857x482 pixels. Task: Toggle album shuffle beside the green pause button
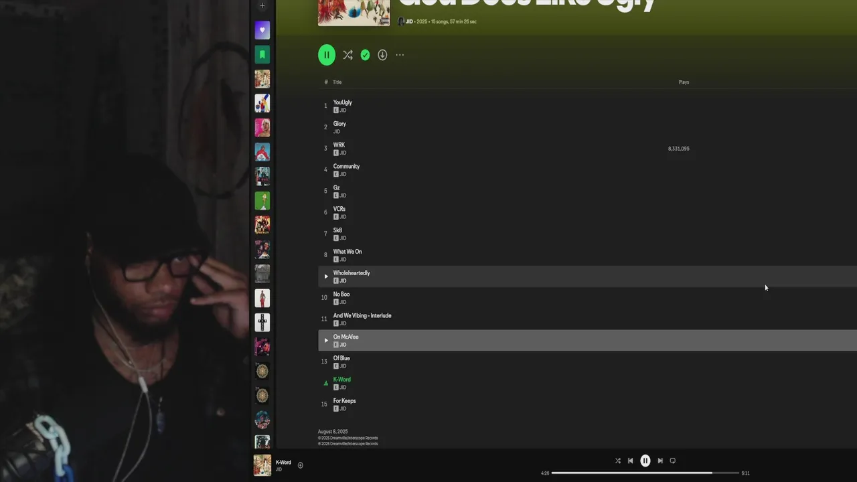[347, 55]
